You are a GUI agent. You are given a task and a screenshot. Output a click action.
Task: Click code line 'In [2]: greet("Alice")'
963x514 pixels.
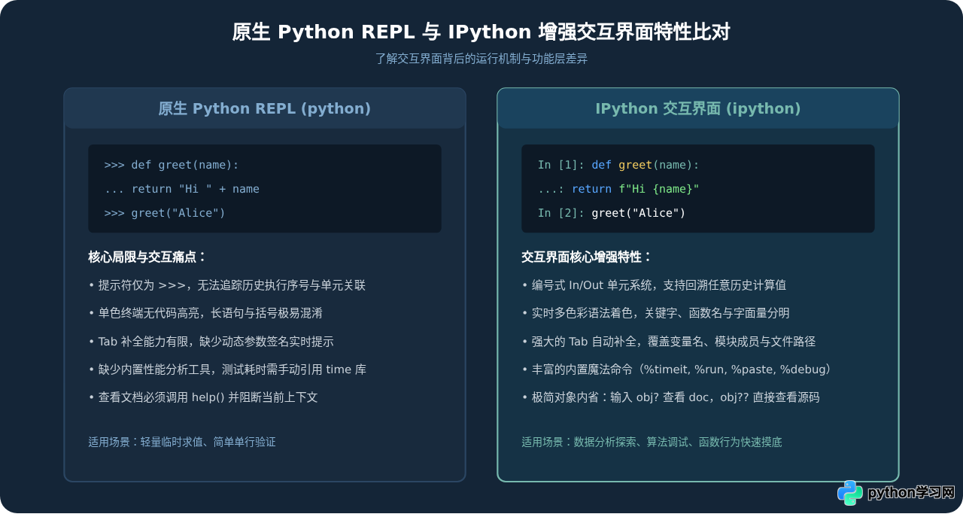coord(612,213)
